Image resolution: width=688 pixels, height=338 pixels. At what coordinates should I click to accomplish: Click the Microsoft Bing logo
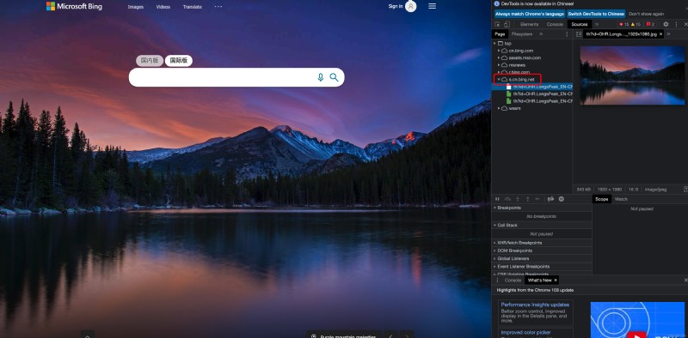[74, 6]
